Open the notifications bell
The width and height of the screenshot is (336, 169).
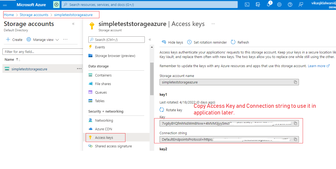[x=269, y=5]
